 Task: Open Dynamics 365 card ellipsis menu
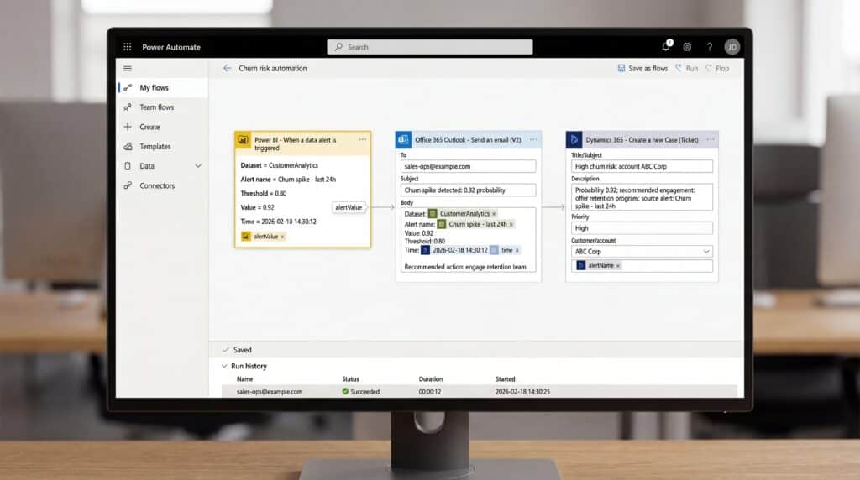click(711, 140)
